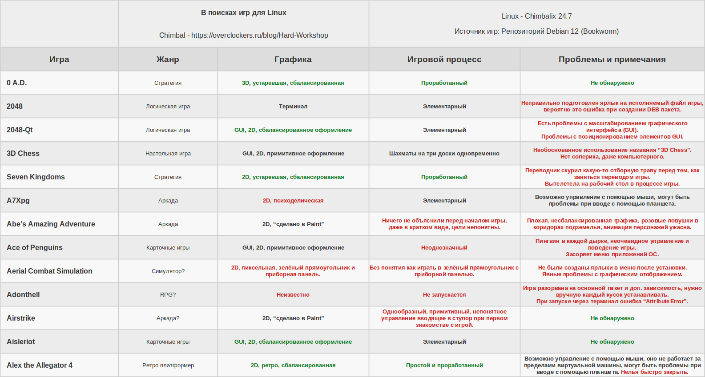The image size is (705, 377).
Task: Click the "3D Chess" game name cell
Action: pyautogui.click(x=23, y=154)
